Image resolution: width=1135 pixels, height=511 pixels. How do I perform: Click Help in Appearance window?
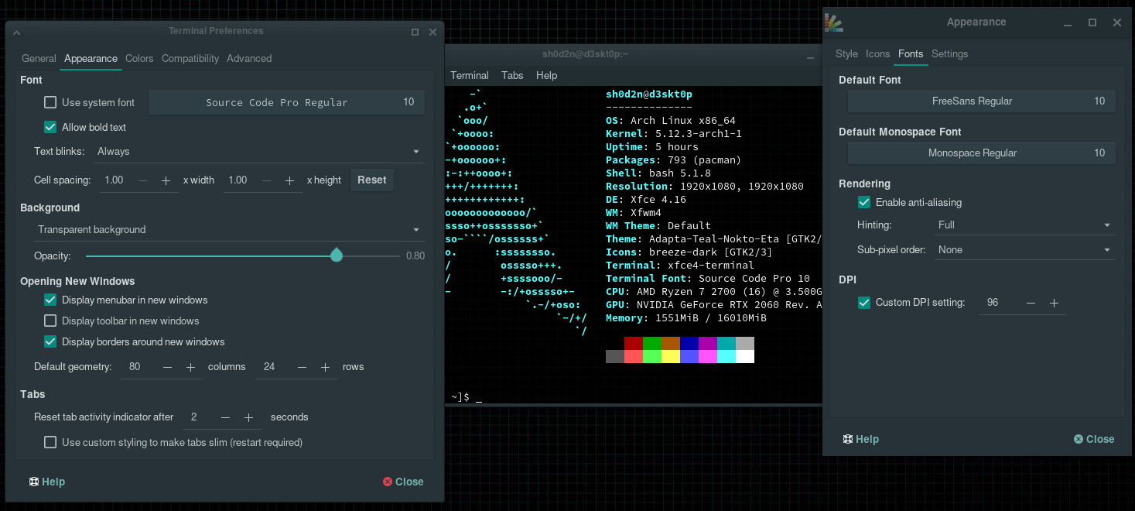(x=860, y=439)
